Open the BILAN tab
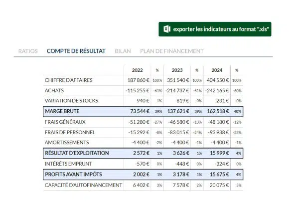289x213 pixels. click(x=123, y=51)
